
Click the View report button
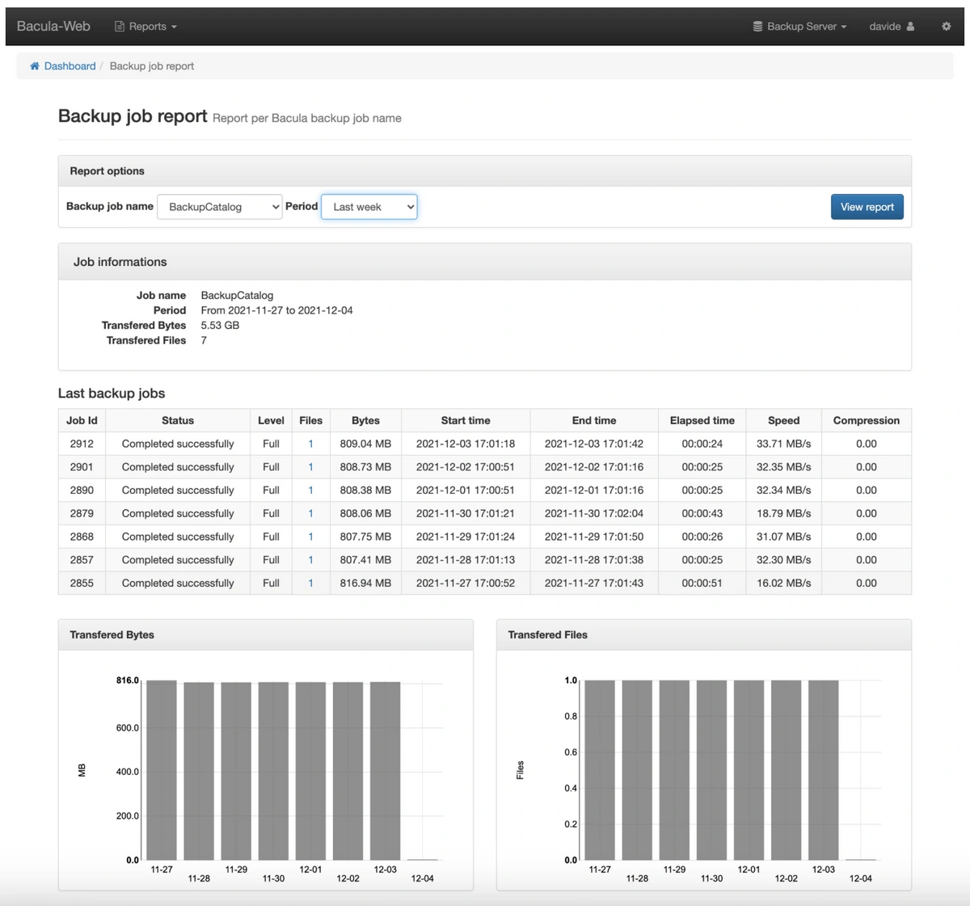867,207
